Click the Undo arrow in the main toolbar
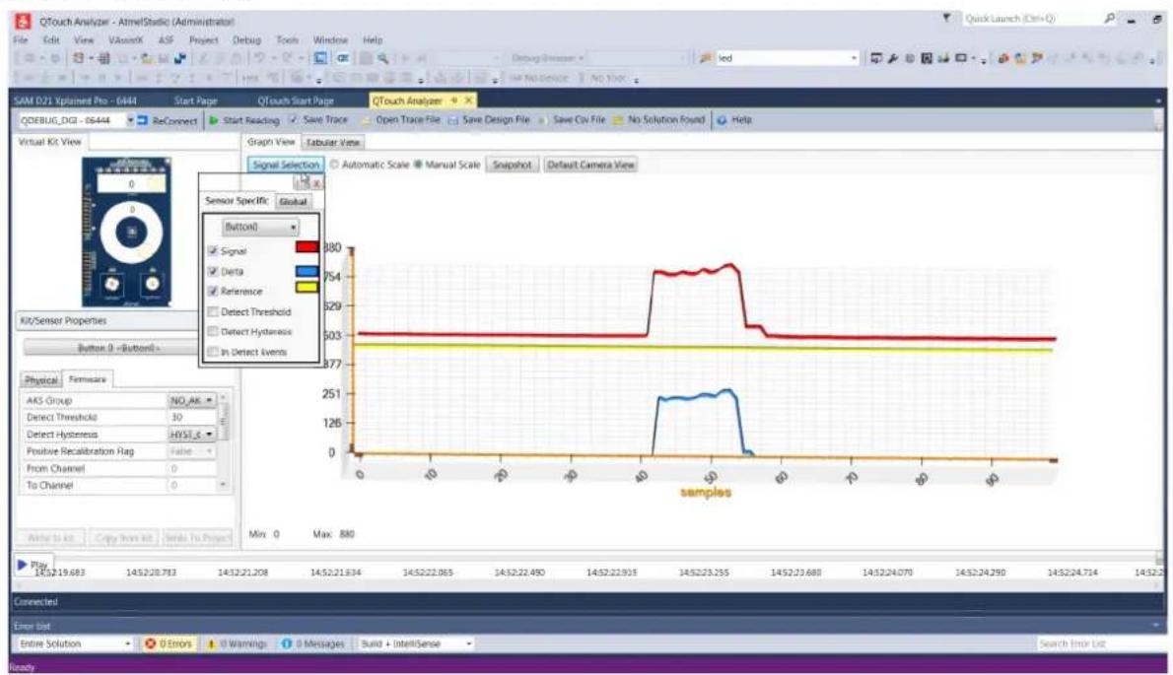1173x675 pixels. tap(259, 58)
